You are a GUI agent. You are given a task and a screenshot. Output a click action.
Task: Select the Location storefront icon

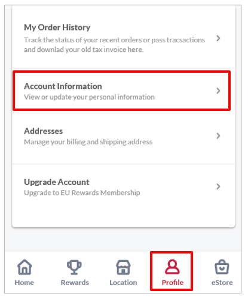point(123,267)
